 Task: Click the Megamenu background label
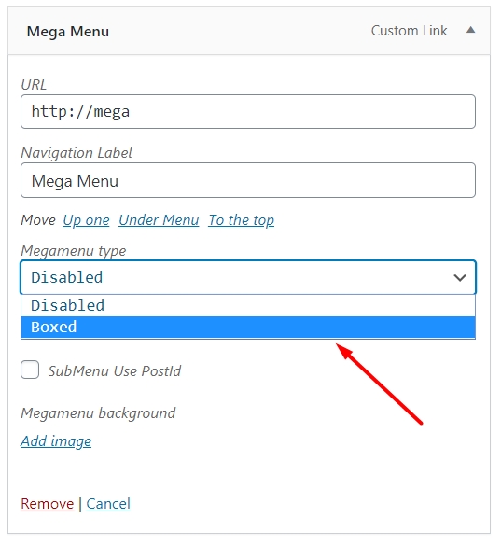coord(98,413)
